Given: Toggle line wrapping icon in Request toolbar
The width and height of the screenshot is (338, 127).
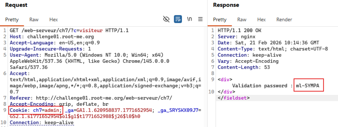Looking at the screenshot, I should click(x=178, y=19).
